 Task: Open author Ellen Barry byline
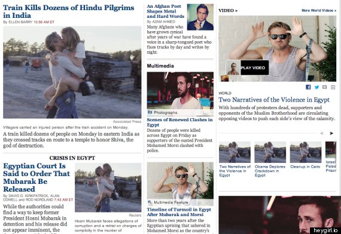point(20,22)
